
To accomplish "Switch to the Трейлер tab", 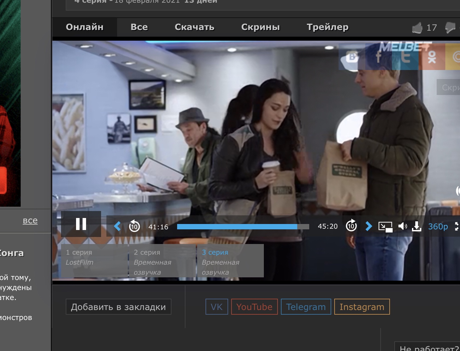I will [328, 27].
